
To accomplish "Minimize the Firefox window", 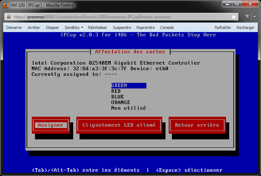I will coord(227,4).
